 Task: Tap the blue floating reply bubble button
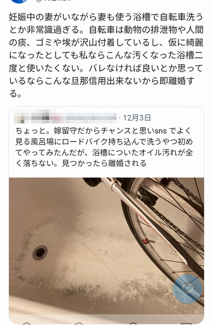tap(188, 289)
